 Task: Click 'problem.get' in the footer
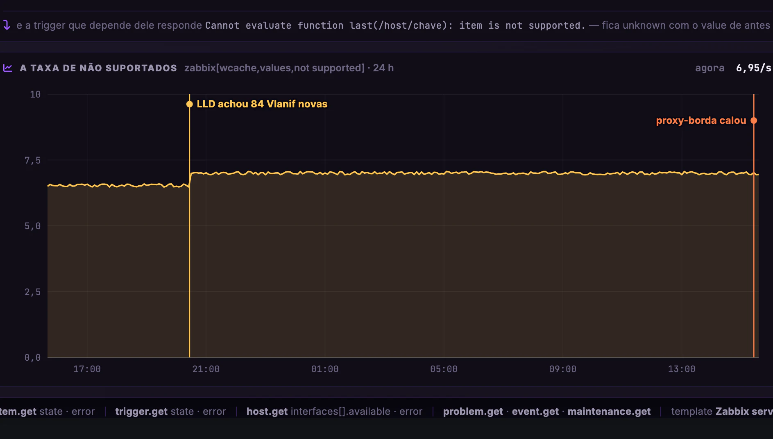tap(473, 412)
